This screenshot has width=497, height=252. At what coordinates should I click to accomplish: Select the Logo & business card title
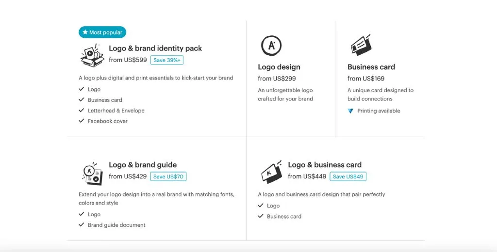325,165
